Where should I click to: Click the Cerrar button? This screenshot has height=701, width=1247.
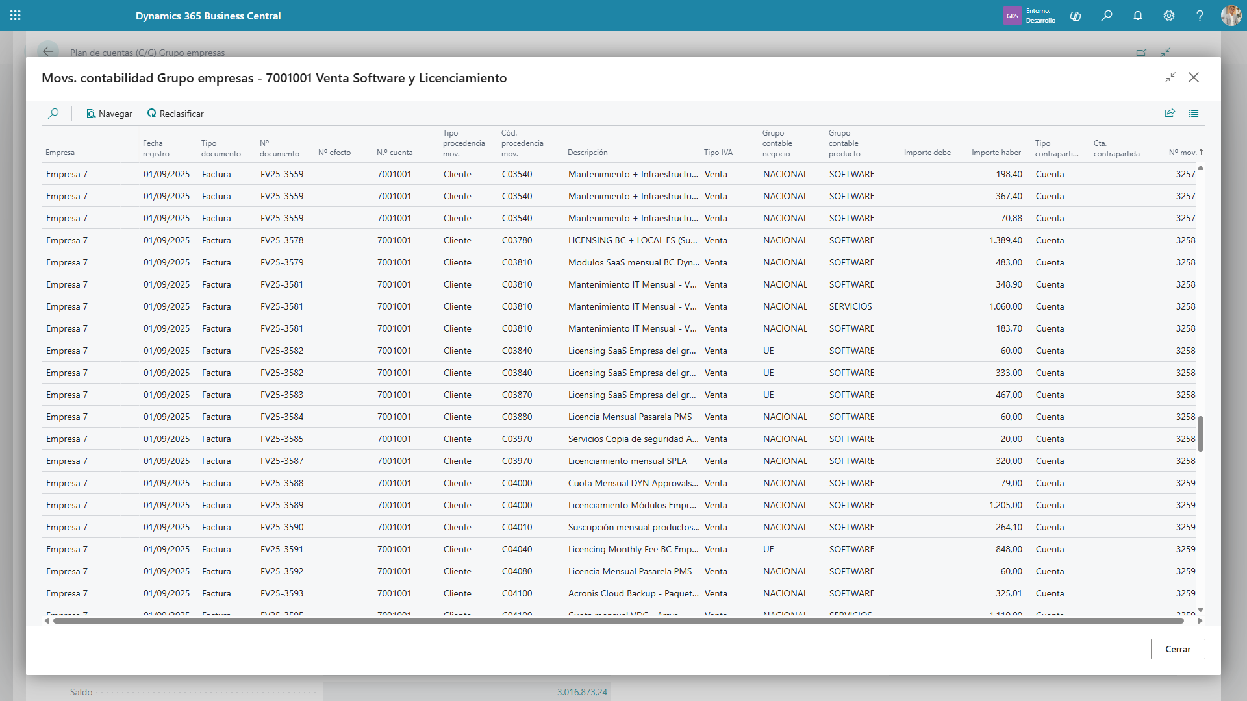1178,649
